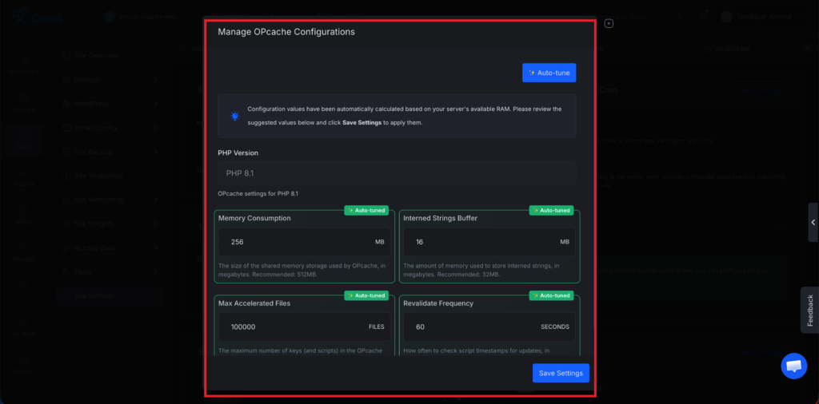Screen dimensions: 819x404
Task: Click the Revalidate Frequency seconds input
Action: [472, 327]
